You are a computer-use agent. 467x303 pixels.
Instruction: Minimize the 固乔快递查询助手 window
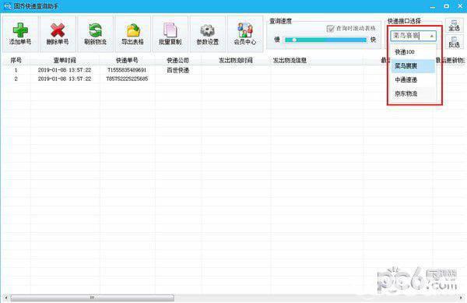pyautogui.click(x=433, y=6)
